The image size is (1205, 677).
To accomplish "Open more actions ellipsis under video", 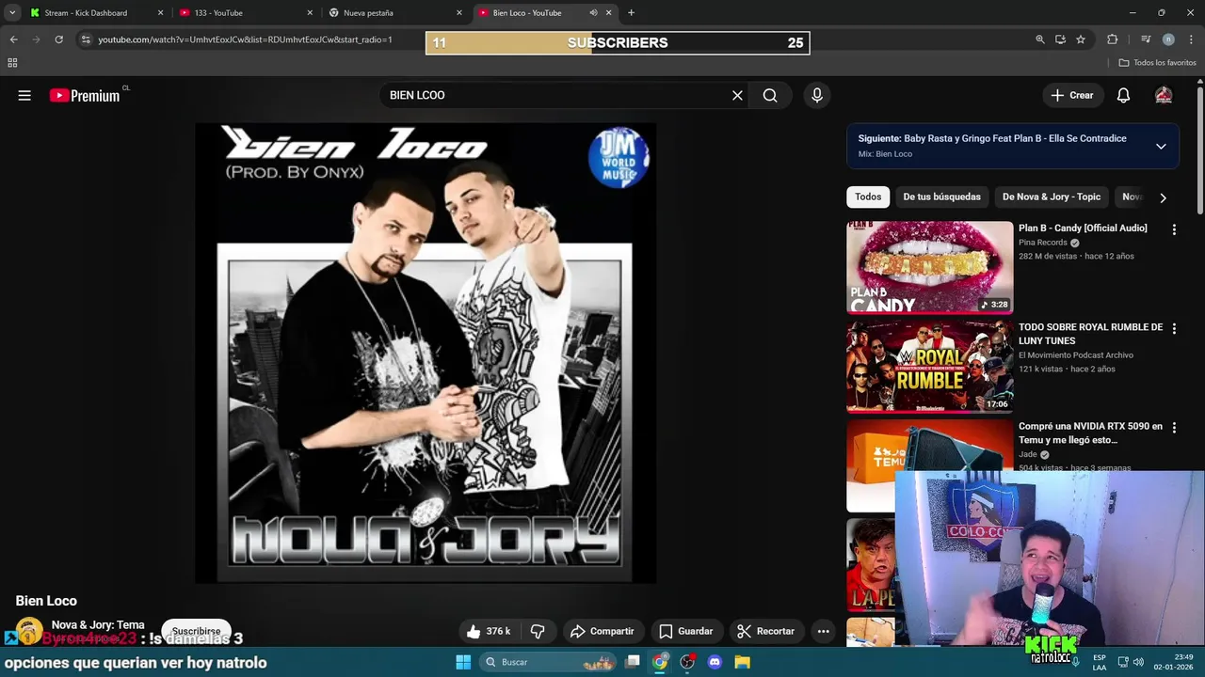I will (824, 631).
